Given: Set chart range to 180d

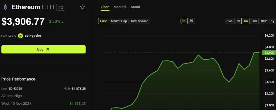Looking at the screenshot, I should pos(264,21).
